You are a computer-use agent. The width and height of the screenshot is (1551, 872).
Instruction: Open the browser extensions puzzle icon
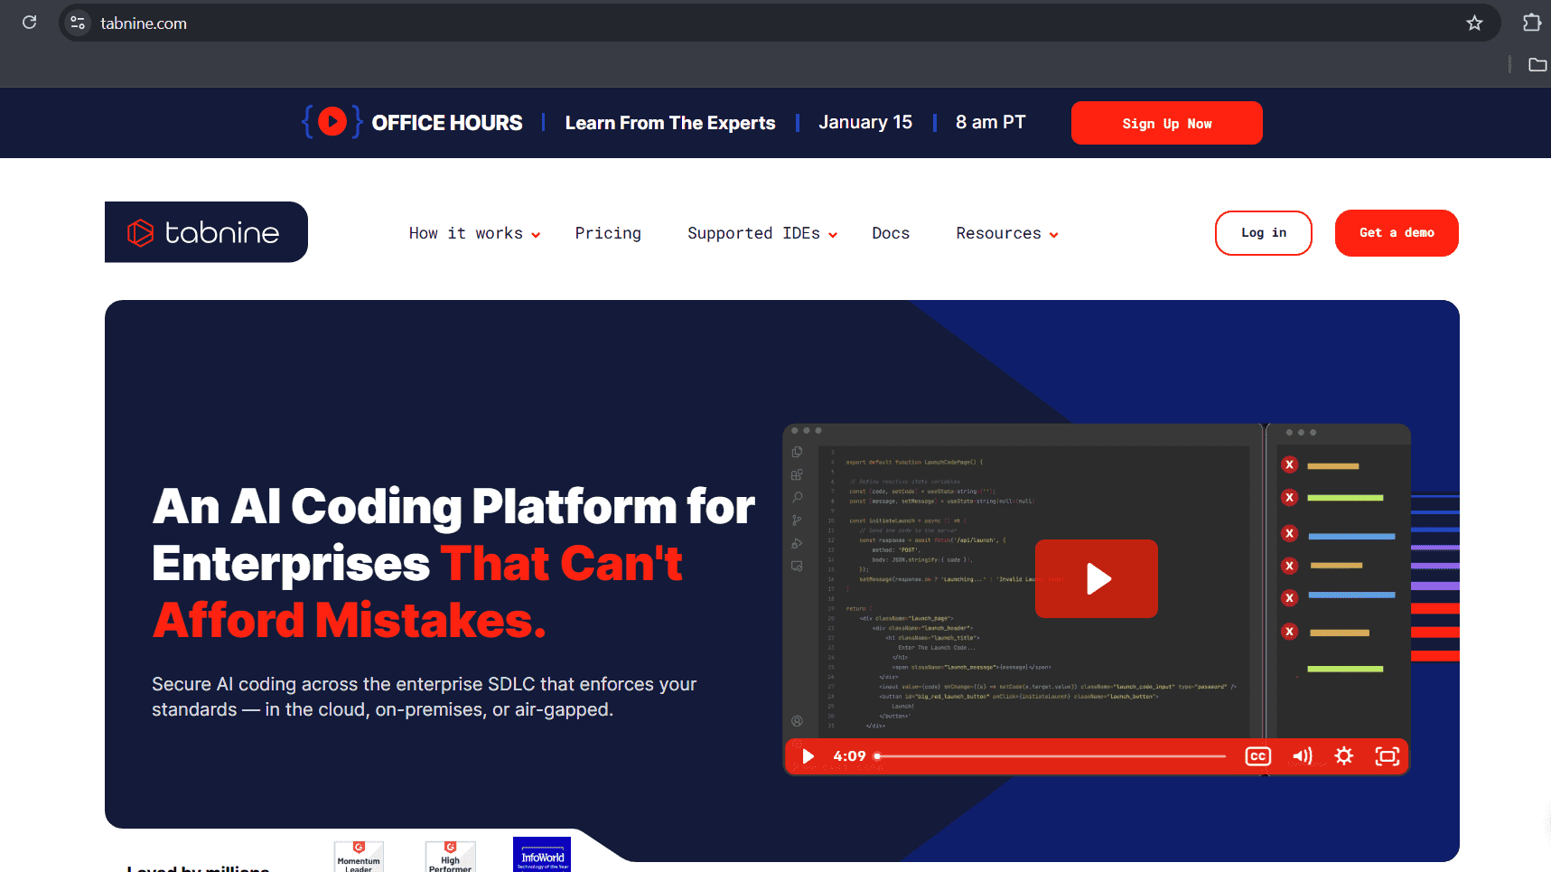[x=1532, y=23]
